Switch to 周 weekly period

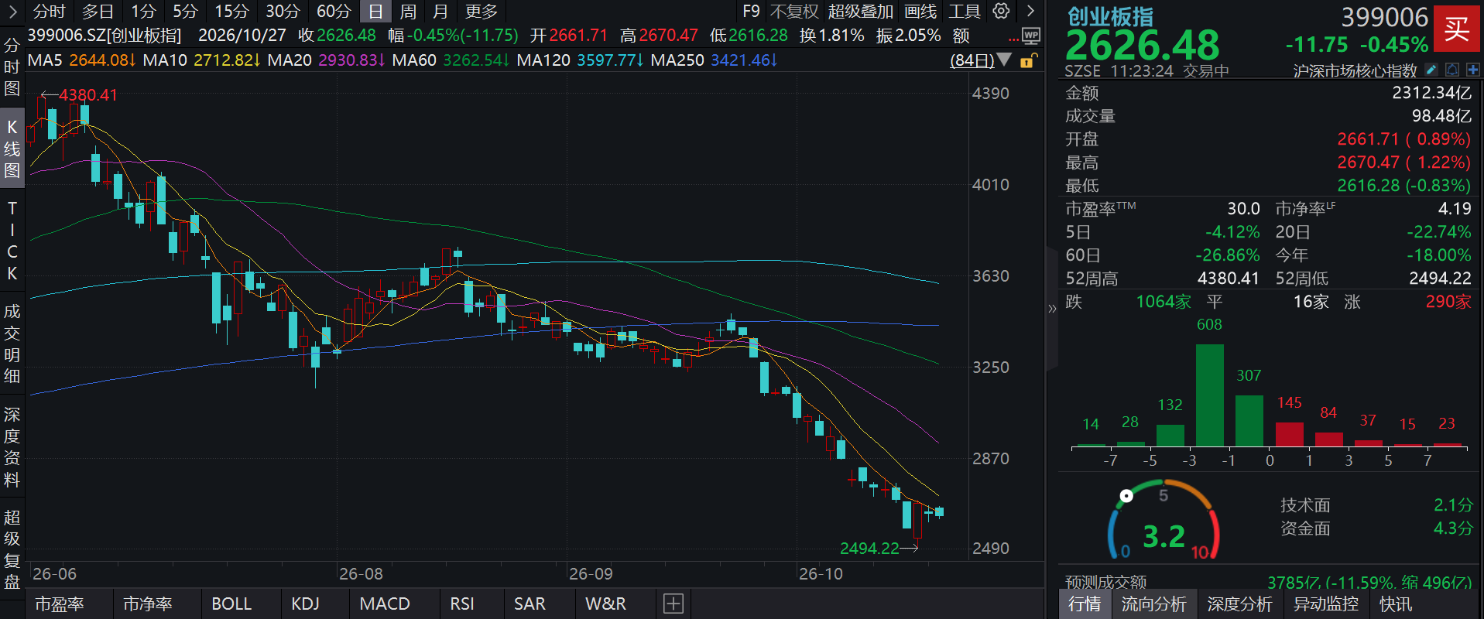[408, 11]
